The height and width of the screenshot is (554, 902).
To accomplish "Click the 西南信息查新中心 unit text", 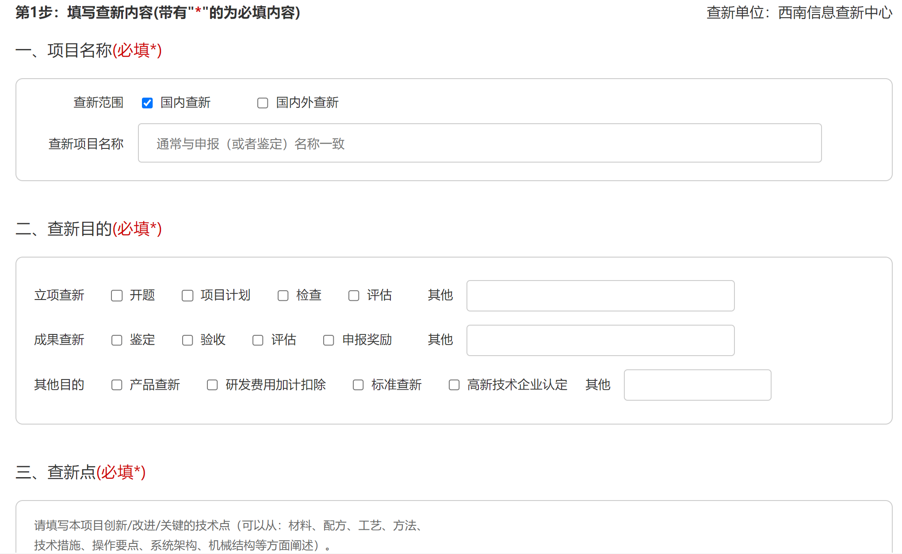I will pos(835,12).
